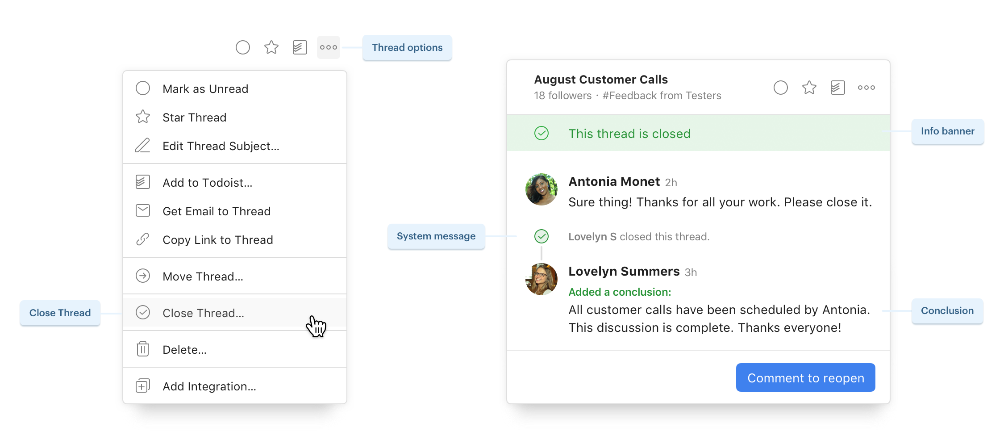Image resolution: width=1008 pixels, height=440 pixels.
Task: Toggle the circle beside Mark as Unread
Action: 143,88
